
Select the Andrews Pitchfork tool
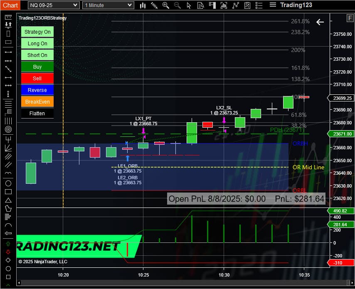[8, 139]
